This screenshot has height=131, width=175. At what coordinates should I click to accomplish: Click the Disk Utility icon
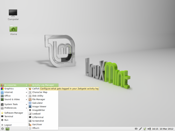[x=30, y=96]
